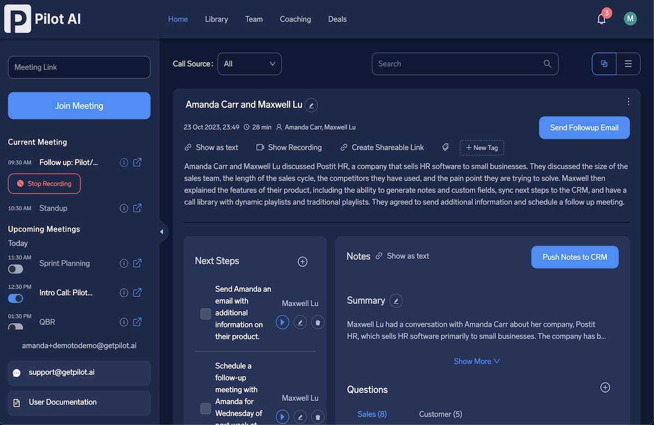Screen dimensions: 654x425
Task: Open the three-dot meeting options menu
Action: (x=628, y=102)
